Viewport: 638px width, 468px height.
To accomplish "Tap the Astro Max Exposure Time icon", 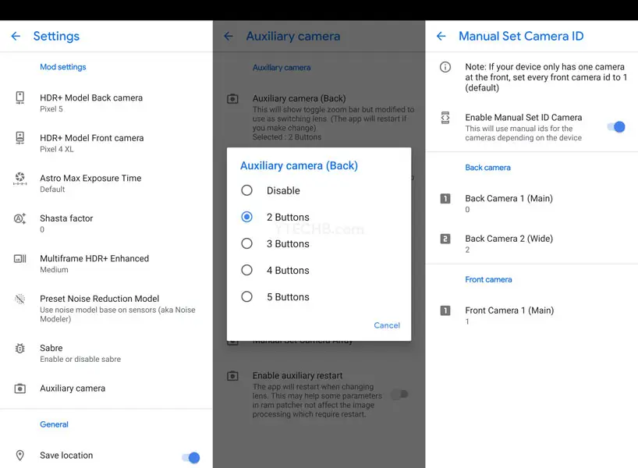I will [x=20, y=179].
